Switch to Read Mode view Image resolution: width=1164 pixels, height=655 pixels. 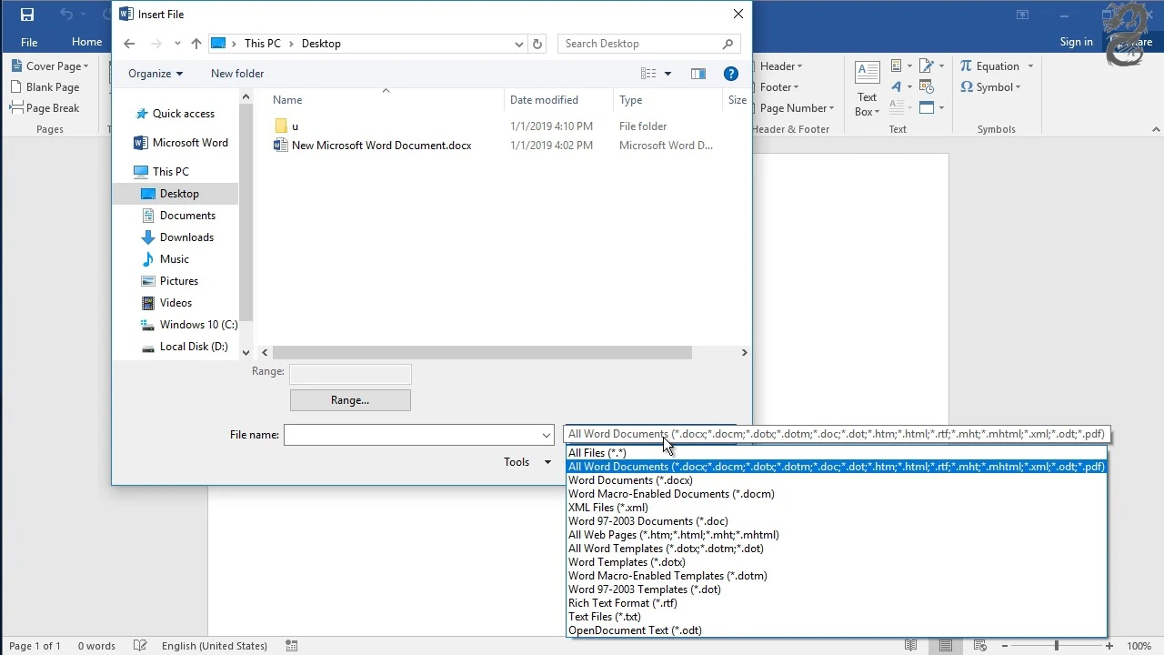(912, 646)
